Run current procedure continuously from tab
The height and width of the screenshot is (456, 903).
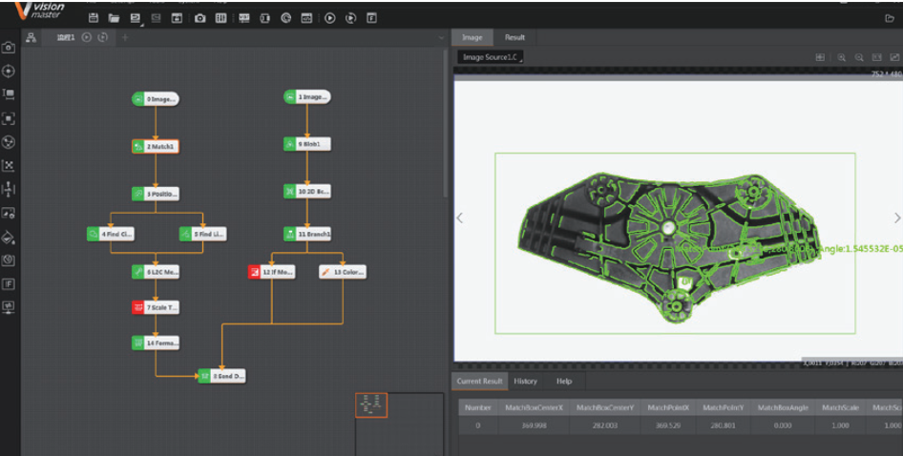tap(102, 37)
